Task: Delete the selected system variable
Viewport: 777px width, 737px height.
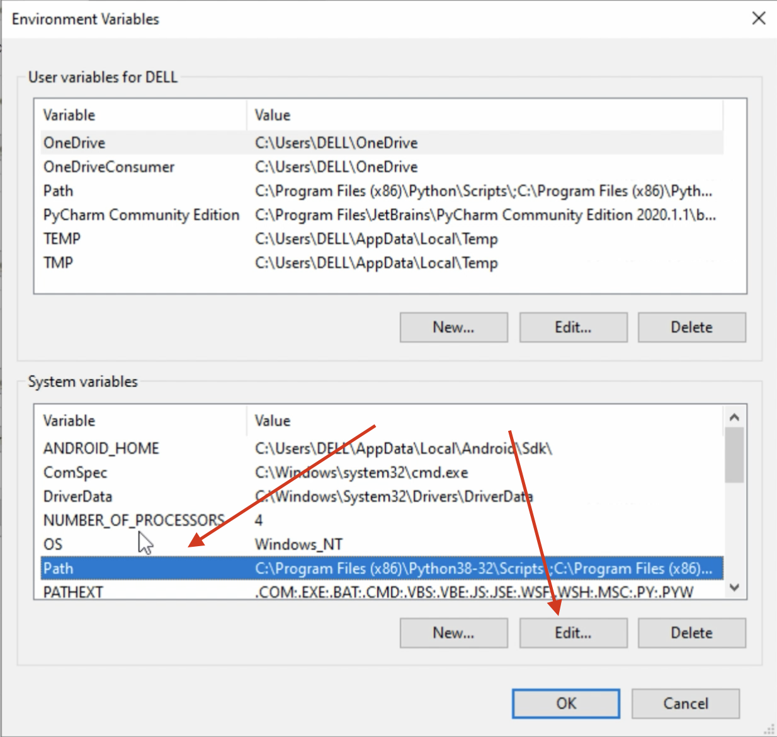Action: [x=691, y=632]
